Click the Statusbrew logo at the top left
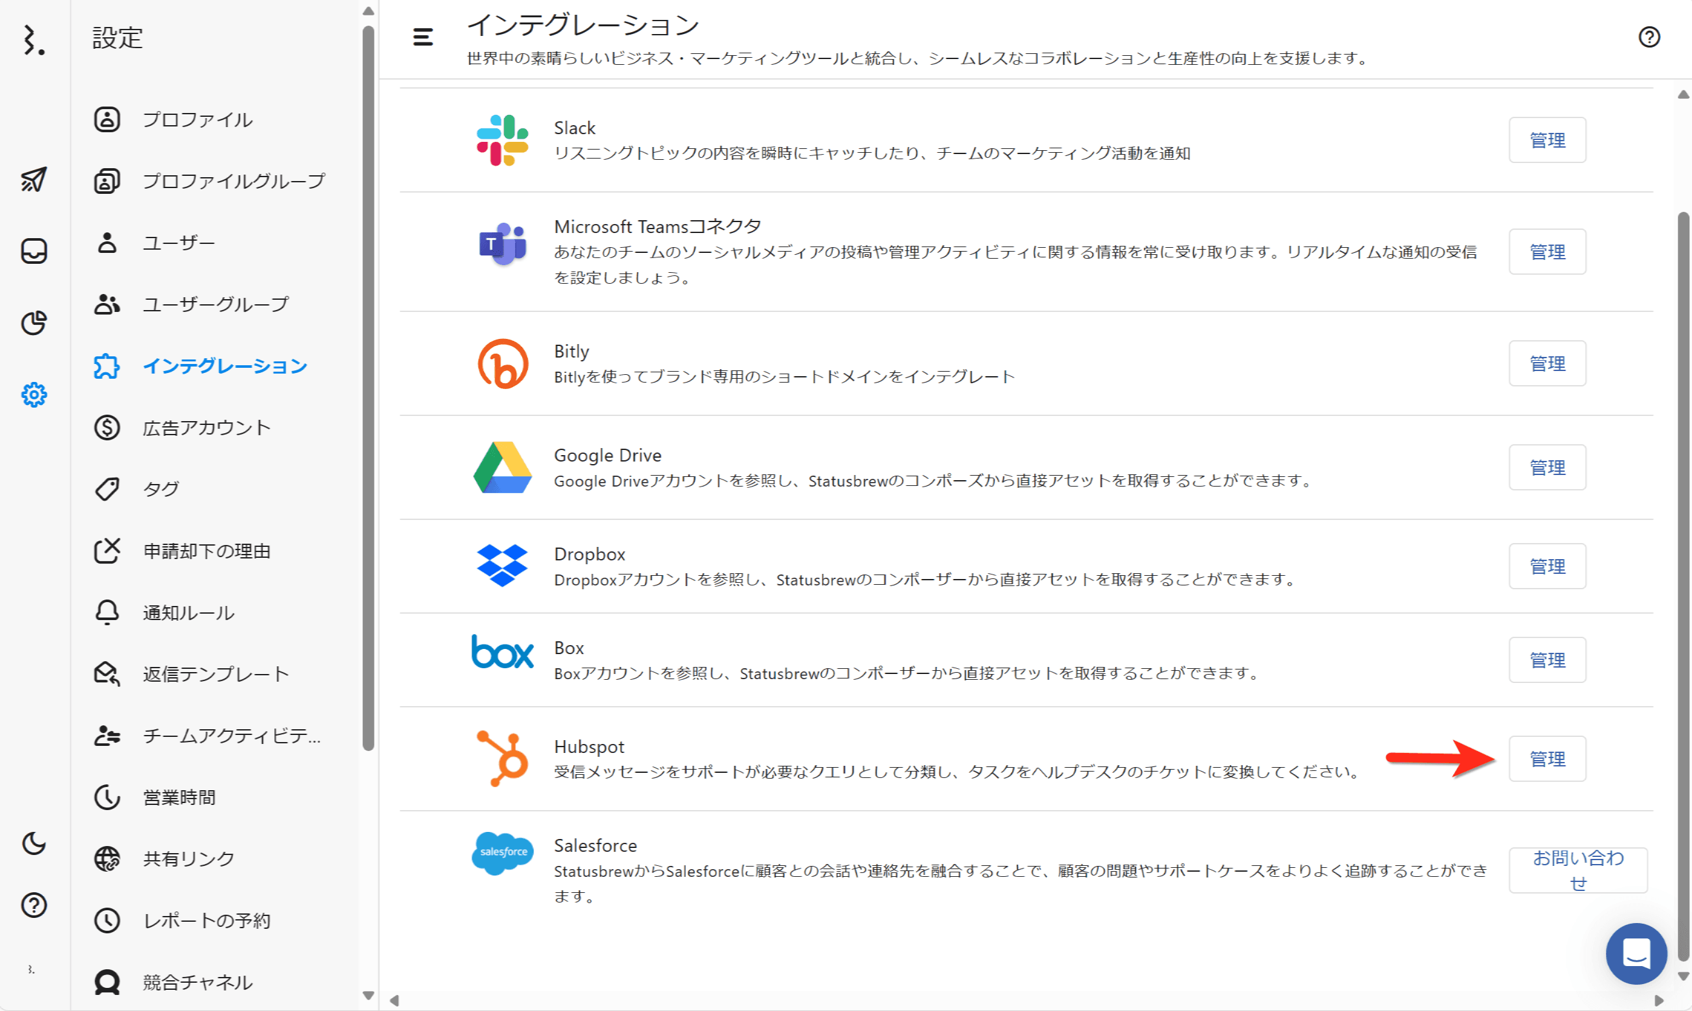The height and width of the screenshot is (1011, 1692). 33,40
